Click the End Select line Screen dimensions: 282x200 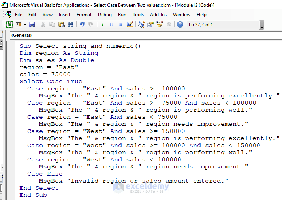[x=39, y=188]
